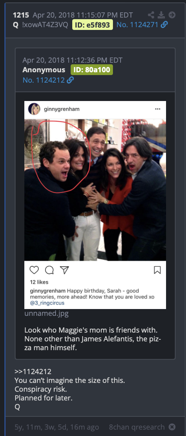Open the embedded group photo image
This screenshot has width=186, height=436.
(95, 190)
